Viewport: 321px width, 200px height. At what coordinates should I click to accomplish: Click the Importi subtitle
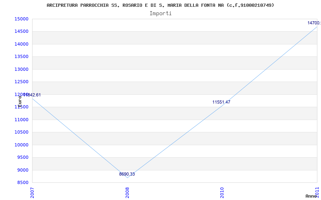(160, 14)
